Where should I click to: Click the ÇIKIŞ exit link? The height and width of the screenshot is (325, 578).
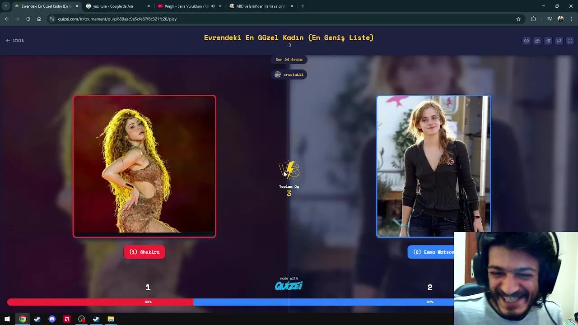15,41
